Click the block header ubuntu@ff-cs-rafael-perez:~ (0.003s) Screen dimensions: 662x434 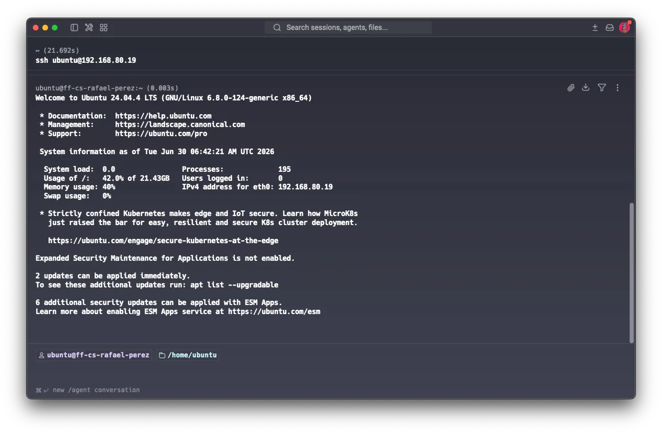pyautogui.click(x=107, y=88)
